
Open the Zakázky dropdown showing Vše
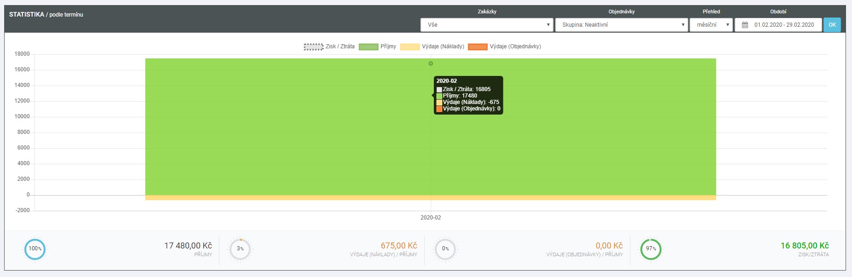487,25
